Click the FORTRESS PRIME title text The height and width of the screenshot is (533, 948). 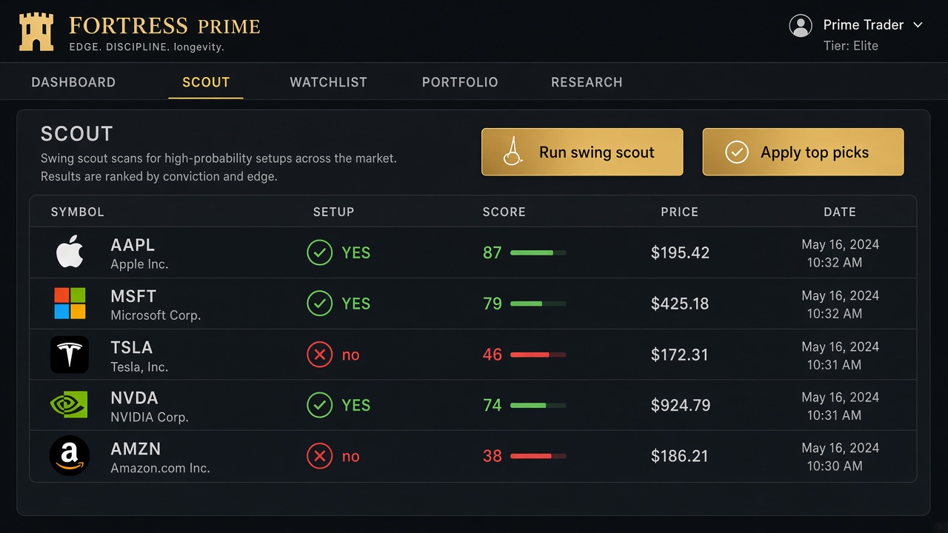pos(164,26)
